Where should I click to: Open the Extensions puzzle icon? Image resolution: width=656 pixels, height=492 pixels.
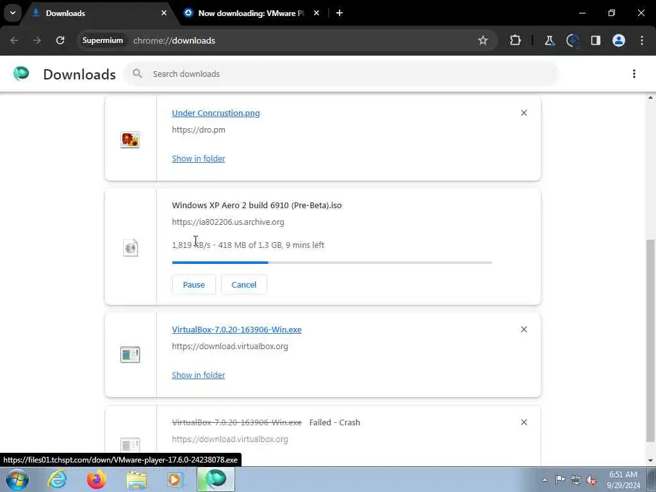(516, 40)
